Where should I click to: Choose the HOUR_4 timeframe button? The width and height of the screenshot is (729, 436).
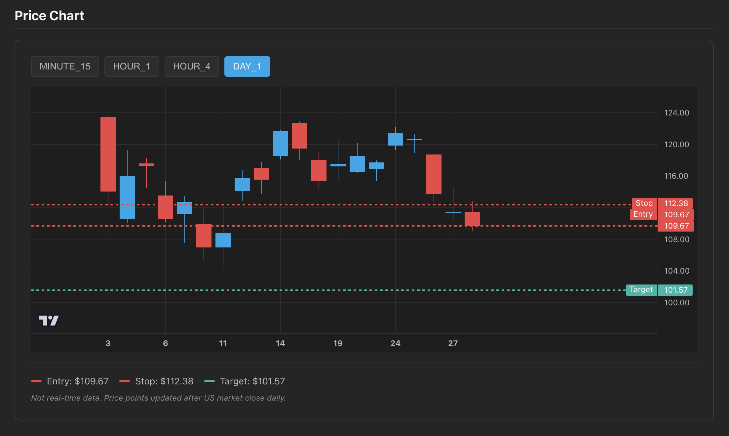point(192,66)
